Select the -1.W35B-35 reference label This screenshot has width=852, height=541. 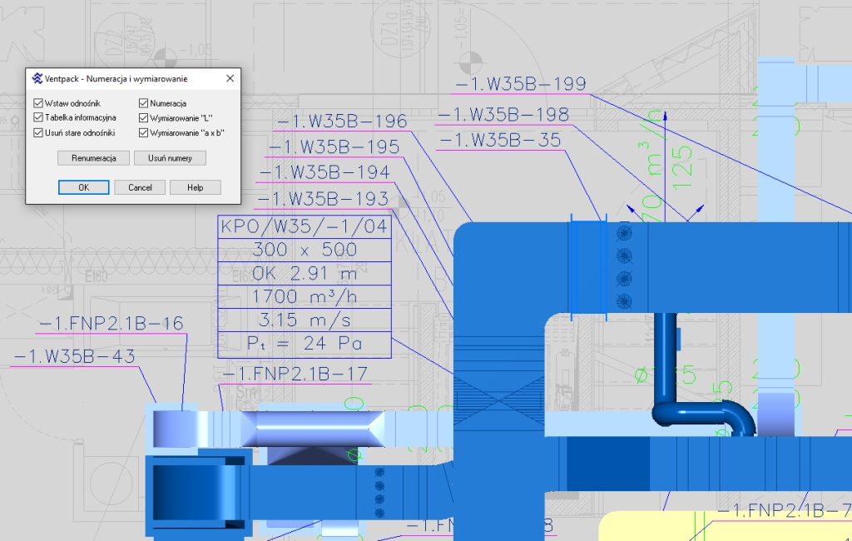pyautogui.click(x=499, y=140)
